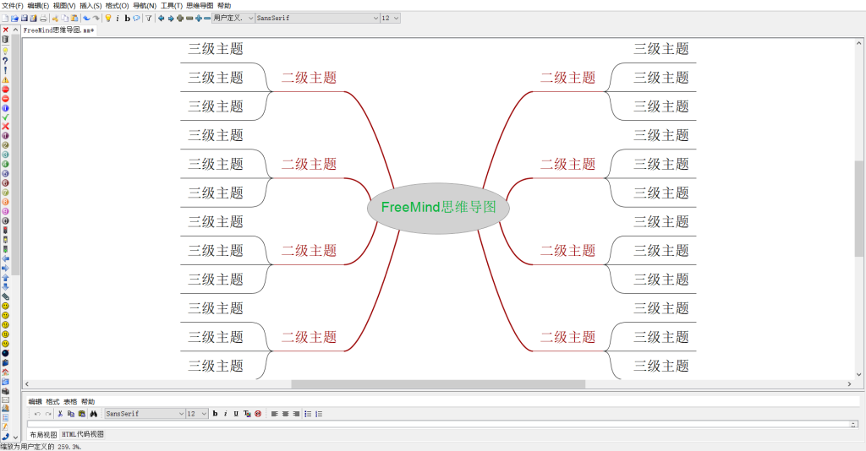Click the red X remove-icon button in left sidebar

point(6,30)
